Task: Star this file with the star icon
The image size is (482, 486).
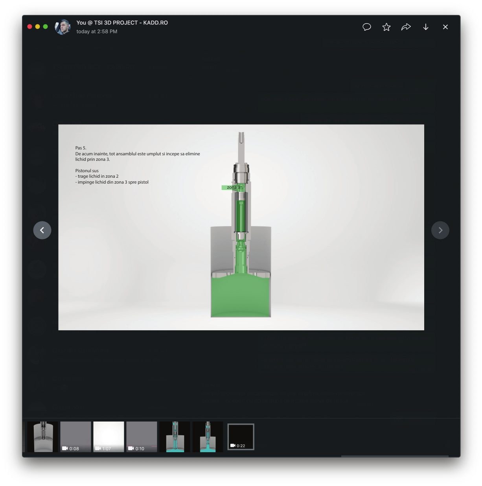Action: tap(386, 27)
